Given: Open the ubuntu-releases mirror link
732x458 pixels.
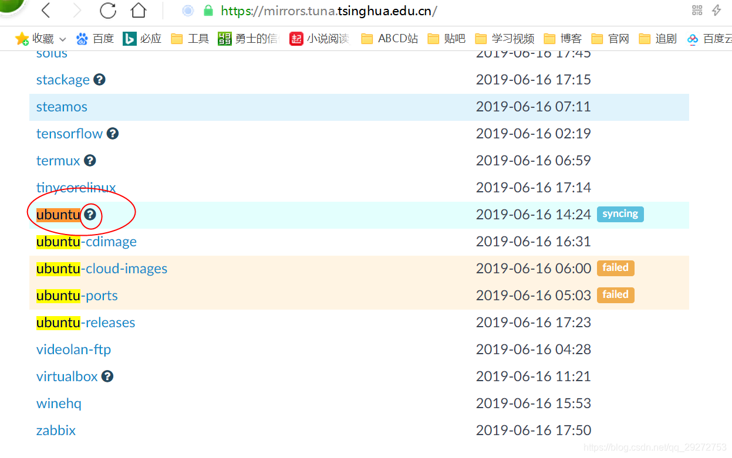Looking at the screenshot, I should (x=86, y=323).
